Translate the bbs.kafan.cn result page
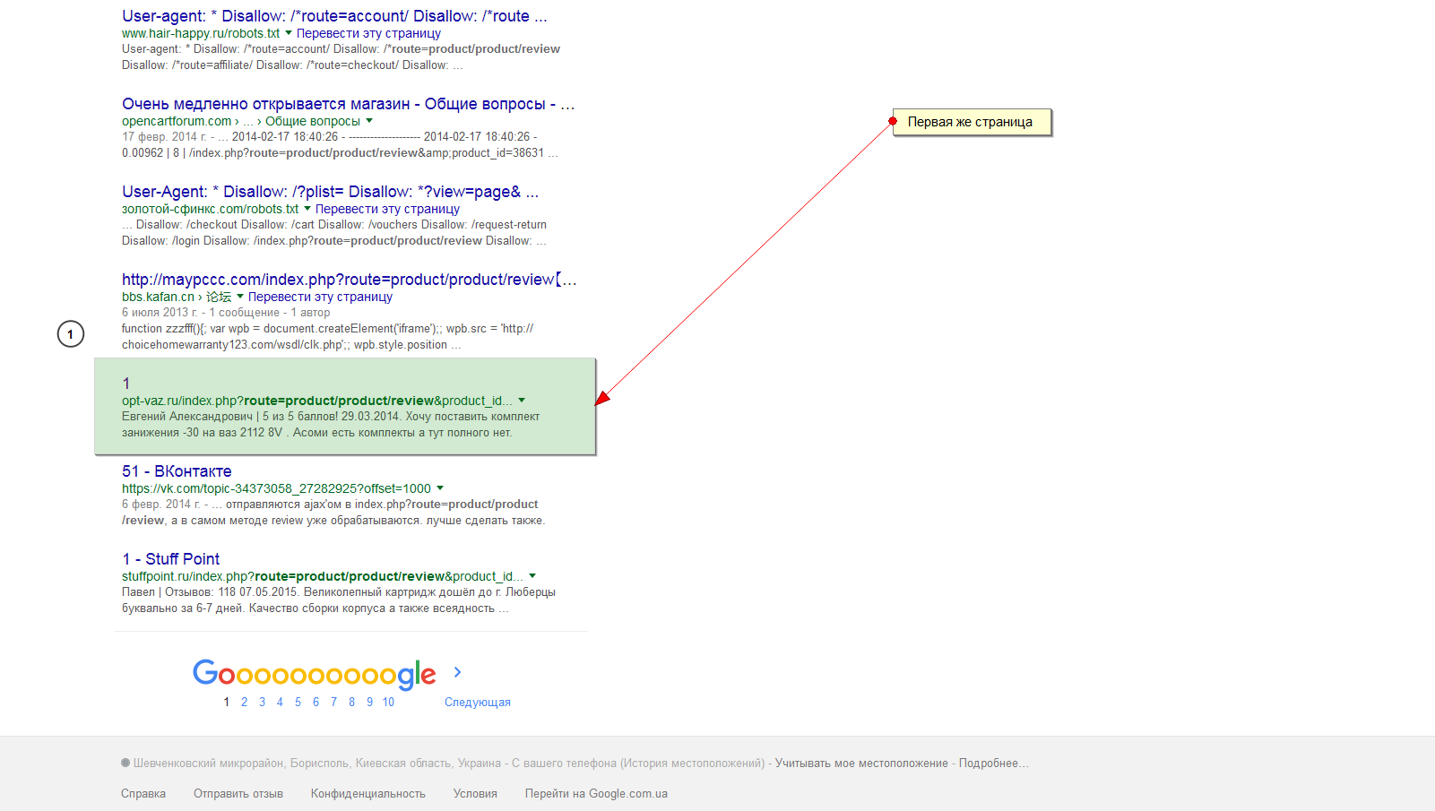Screen dimensions: 1435x811 [320, 297]
